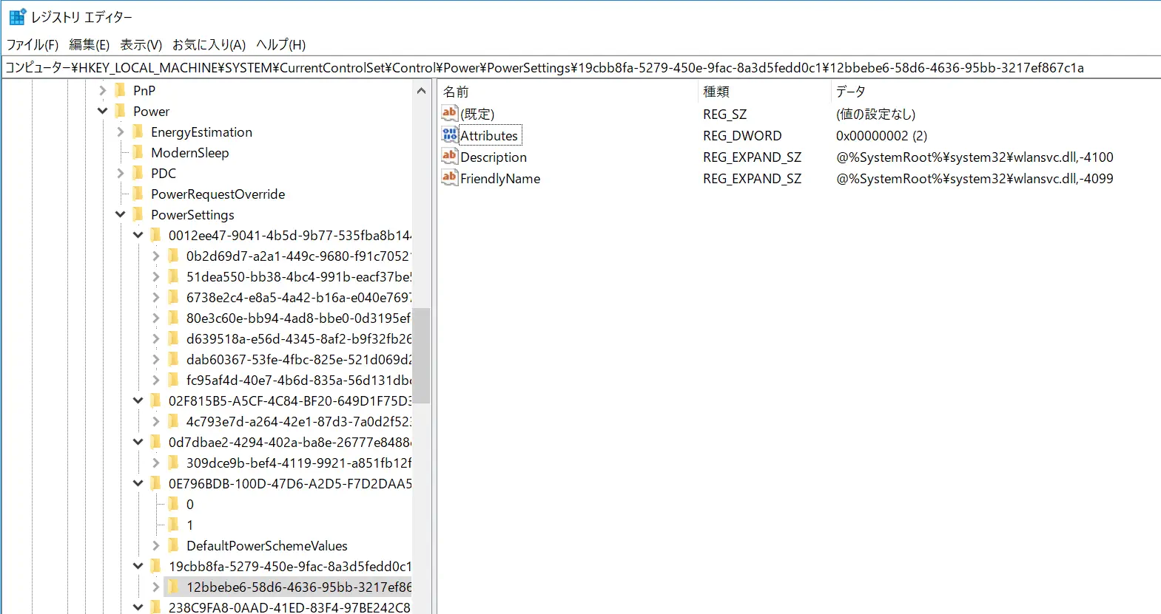Click the Registry Editor app icon in title bar
The height and width of the screenshot is (614, 1161).
coord(17,17)
